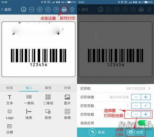Insert a 文本 text element
The image size is (154, 137).
tap(10, 100)
